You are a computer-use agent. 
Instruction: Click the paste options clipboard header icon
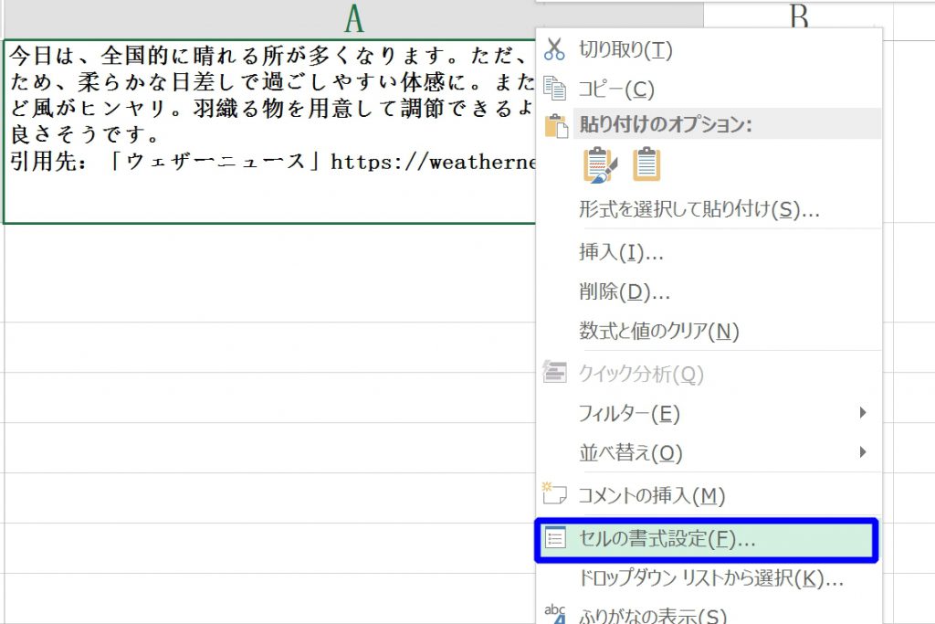click(555, 125)
